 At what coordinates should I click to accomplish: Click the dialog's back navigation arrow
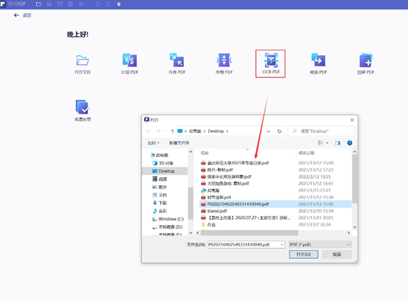tap(148, 131)
